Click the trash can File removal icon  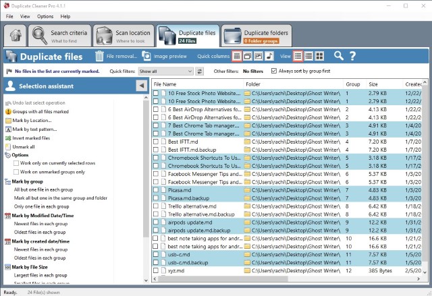(x=99, y=56)
